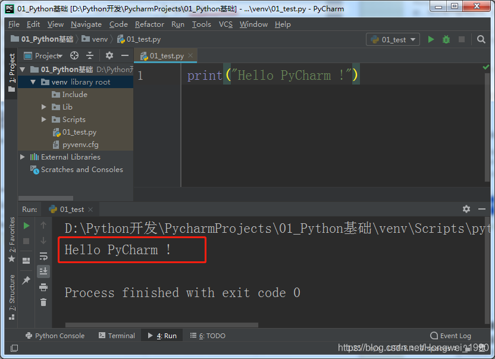Click the locate/scroll-from-source crosshair icon

coord(74,55)
